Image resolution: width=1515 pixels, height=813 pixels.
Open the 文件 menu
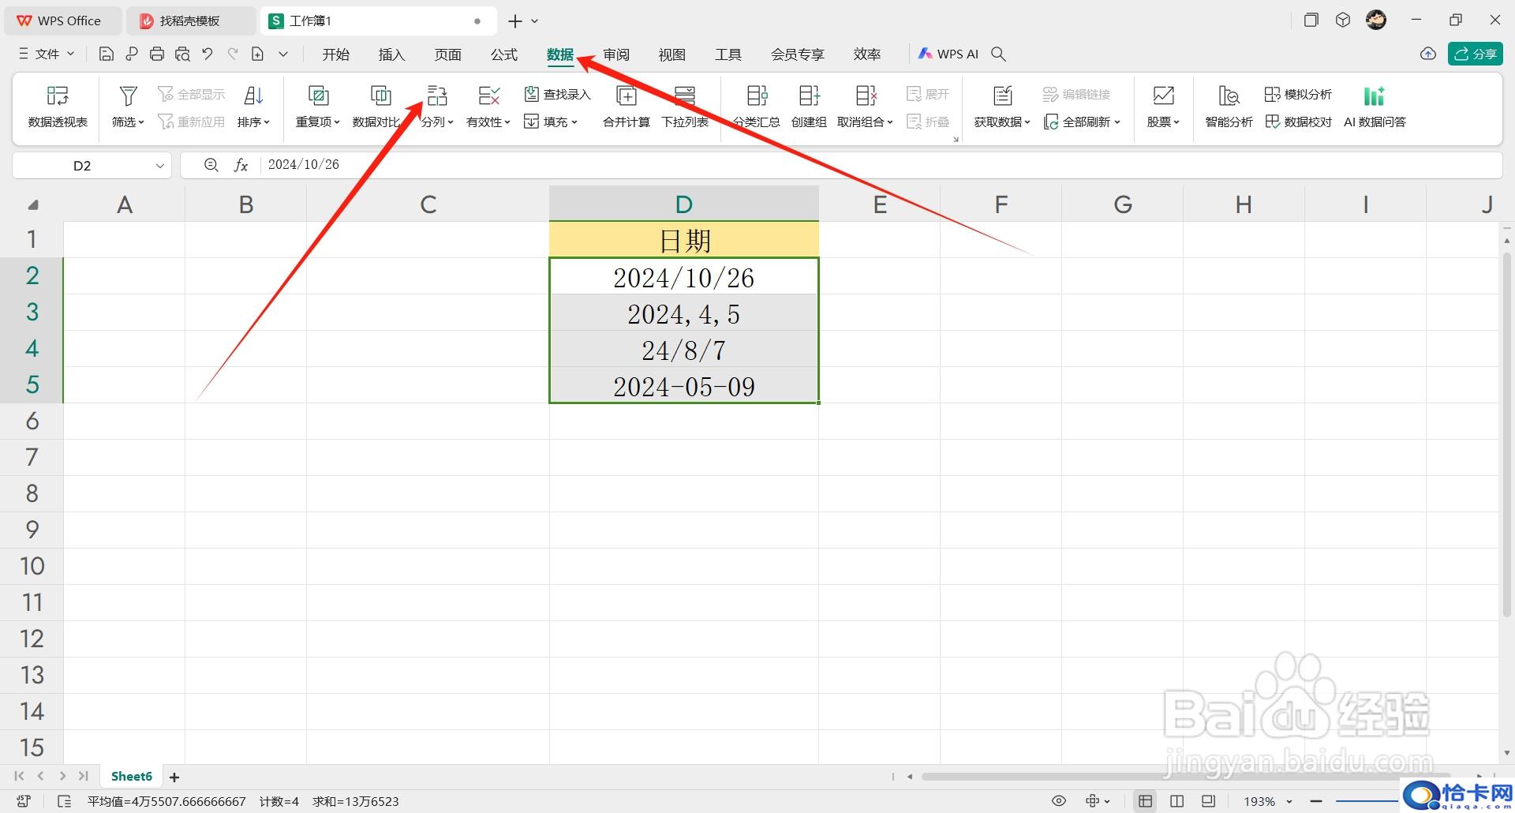47,54
